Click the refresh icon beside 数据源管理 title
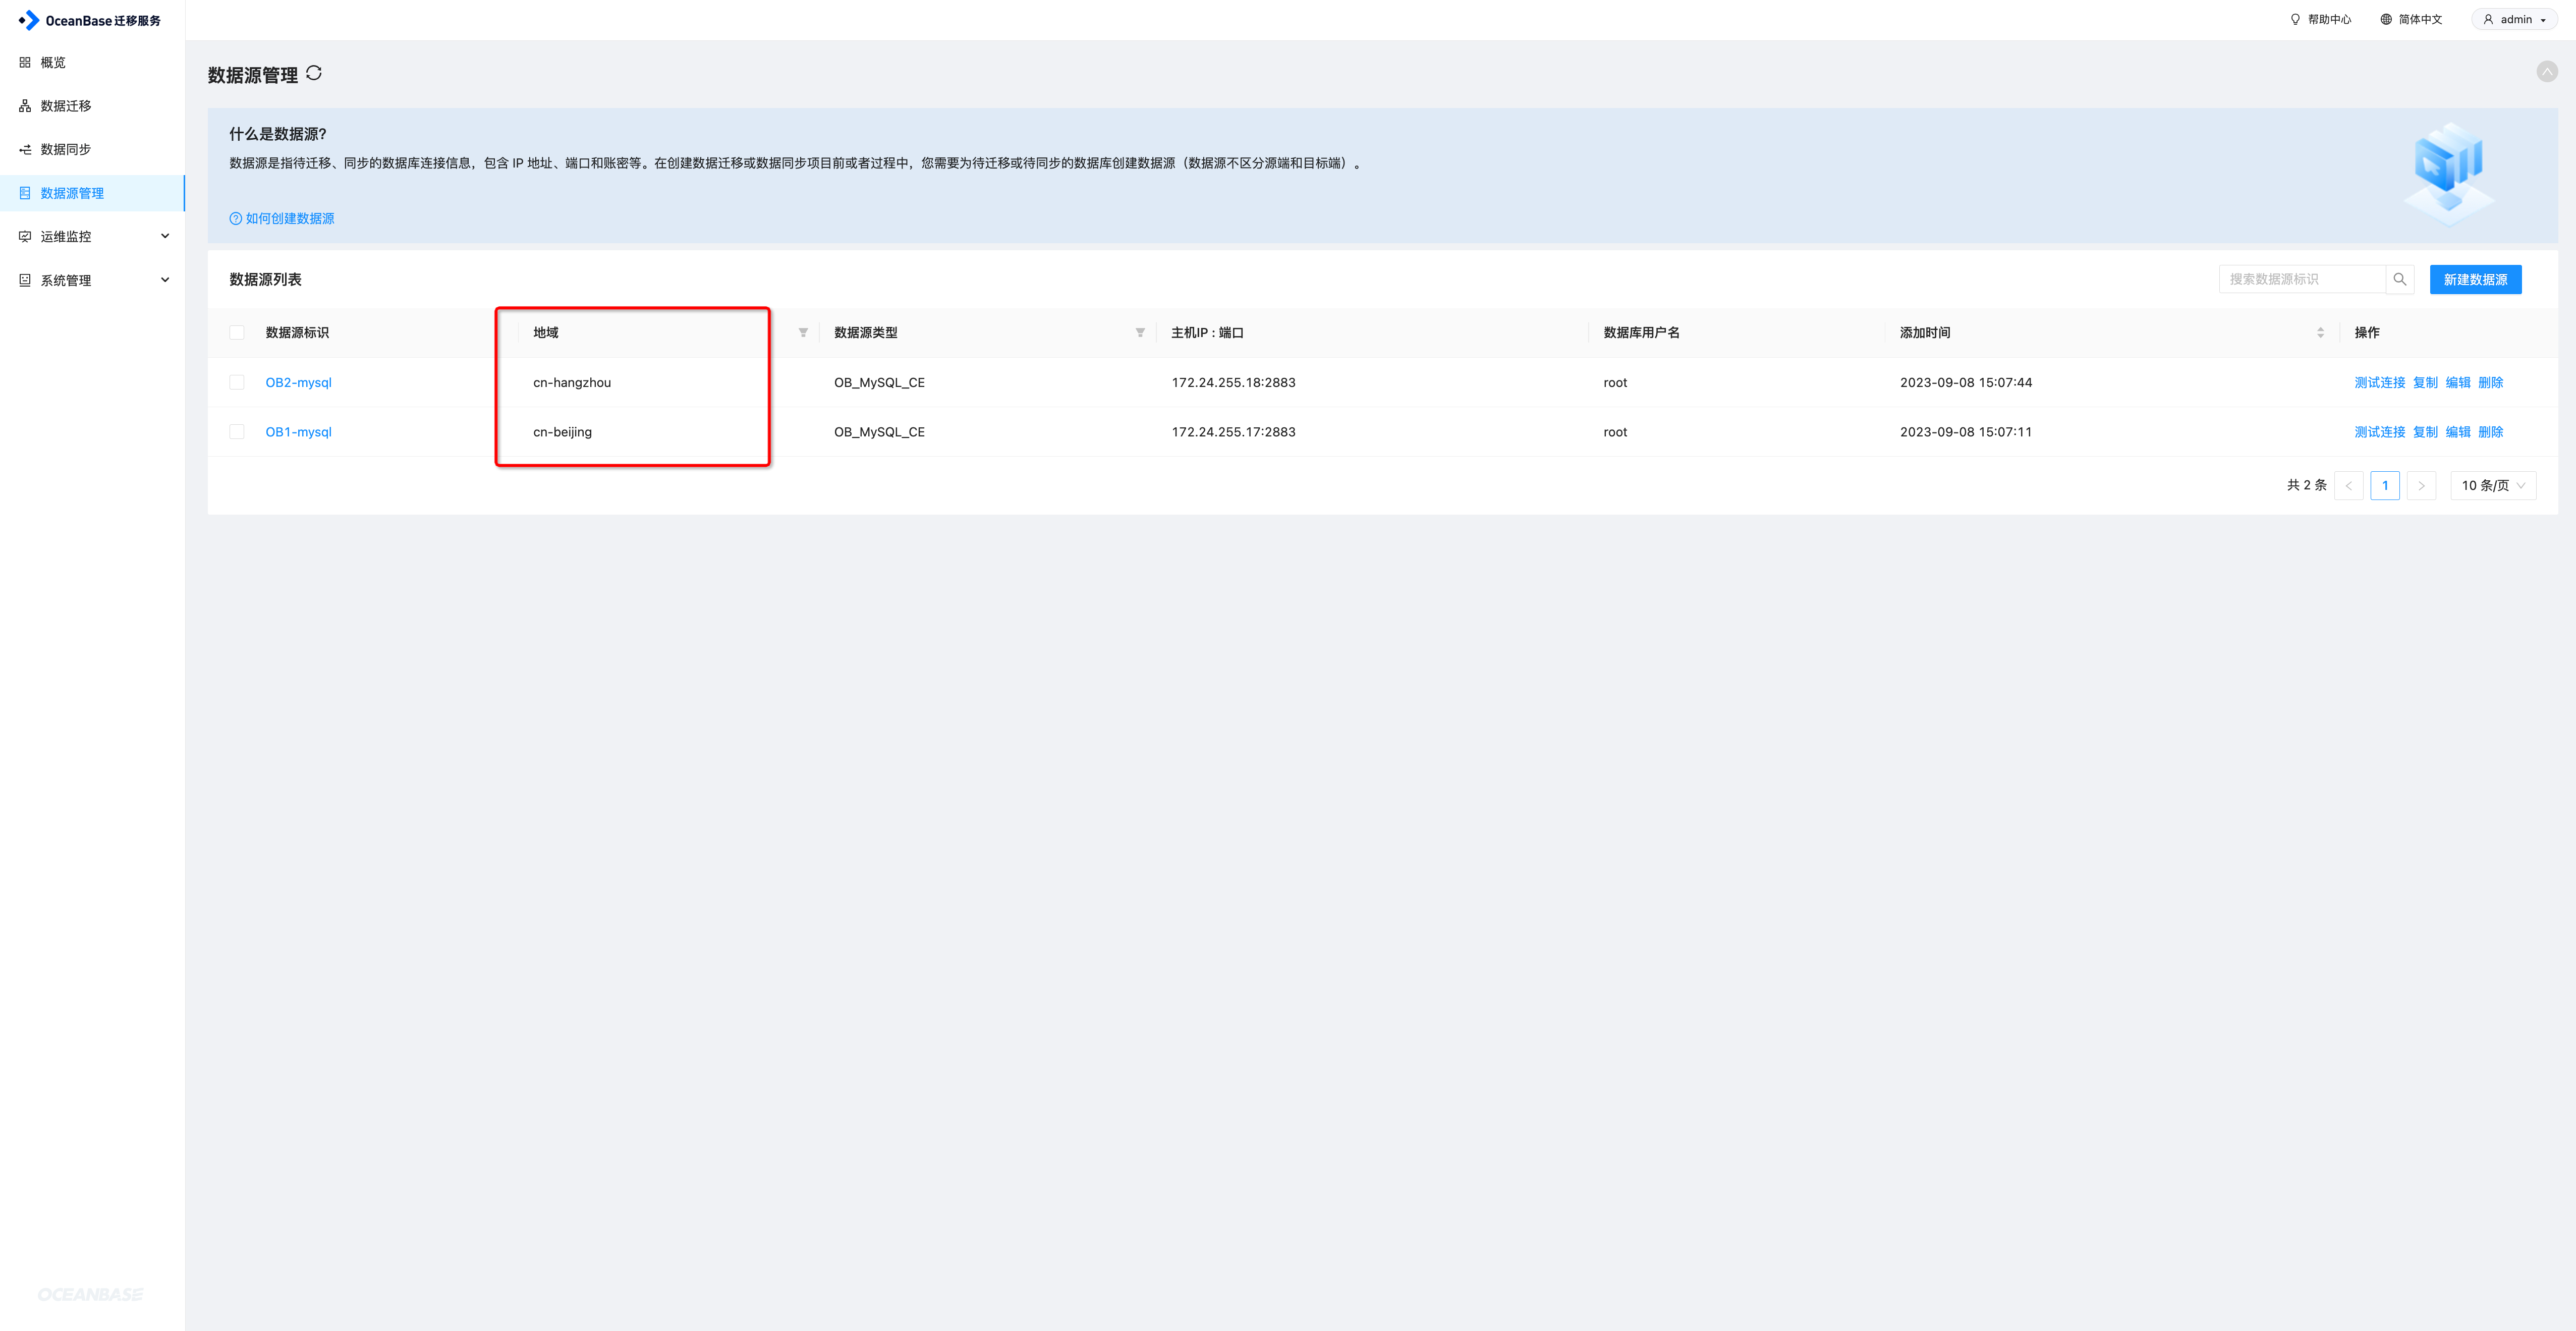The height and width of the screenshot is (1331, 2576). (x=314, y=73)
